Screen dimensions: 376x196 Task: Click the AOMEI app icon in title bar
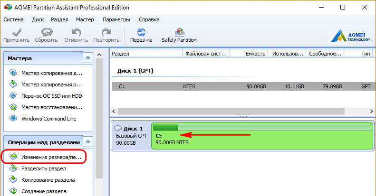(8, 7)
